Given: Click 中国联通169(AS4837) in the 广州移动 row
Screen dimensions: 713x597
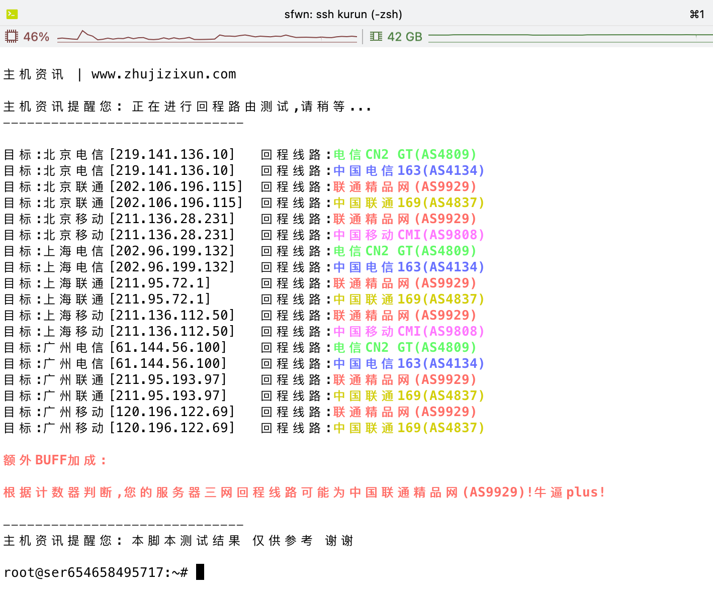Looking at the screenshot, I should pos(409,428).
